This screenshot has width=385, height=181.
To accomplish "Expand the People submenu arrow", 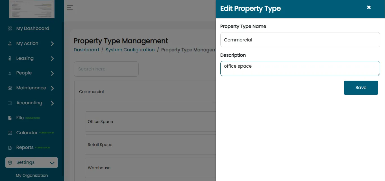I will click(52, 73).
